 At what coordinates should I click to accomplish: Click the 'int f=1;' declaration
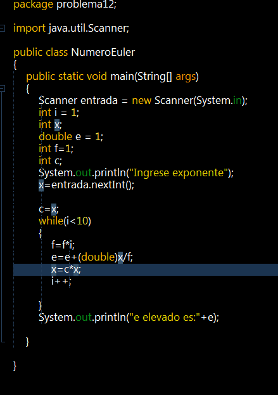(x=56, y=148)
